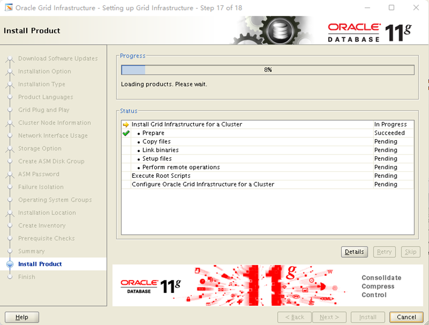This screenshot has height=325, width=429.
Task: Maximize the installer window
Action: 391,7
